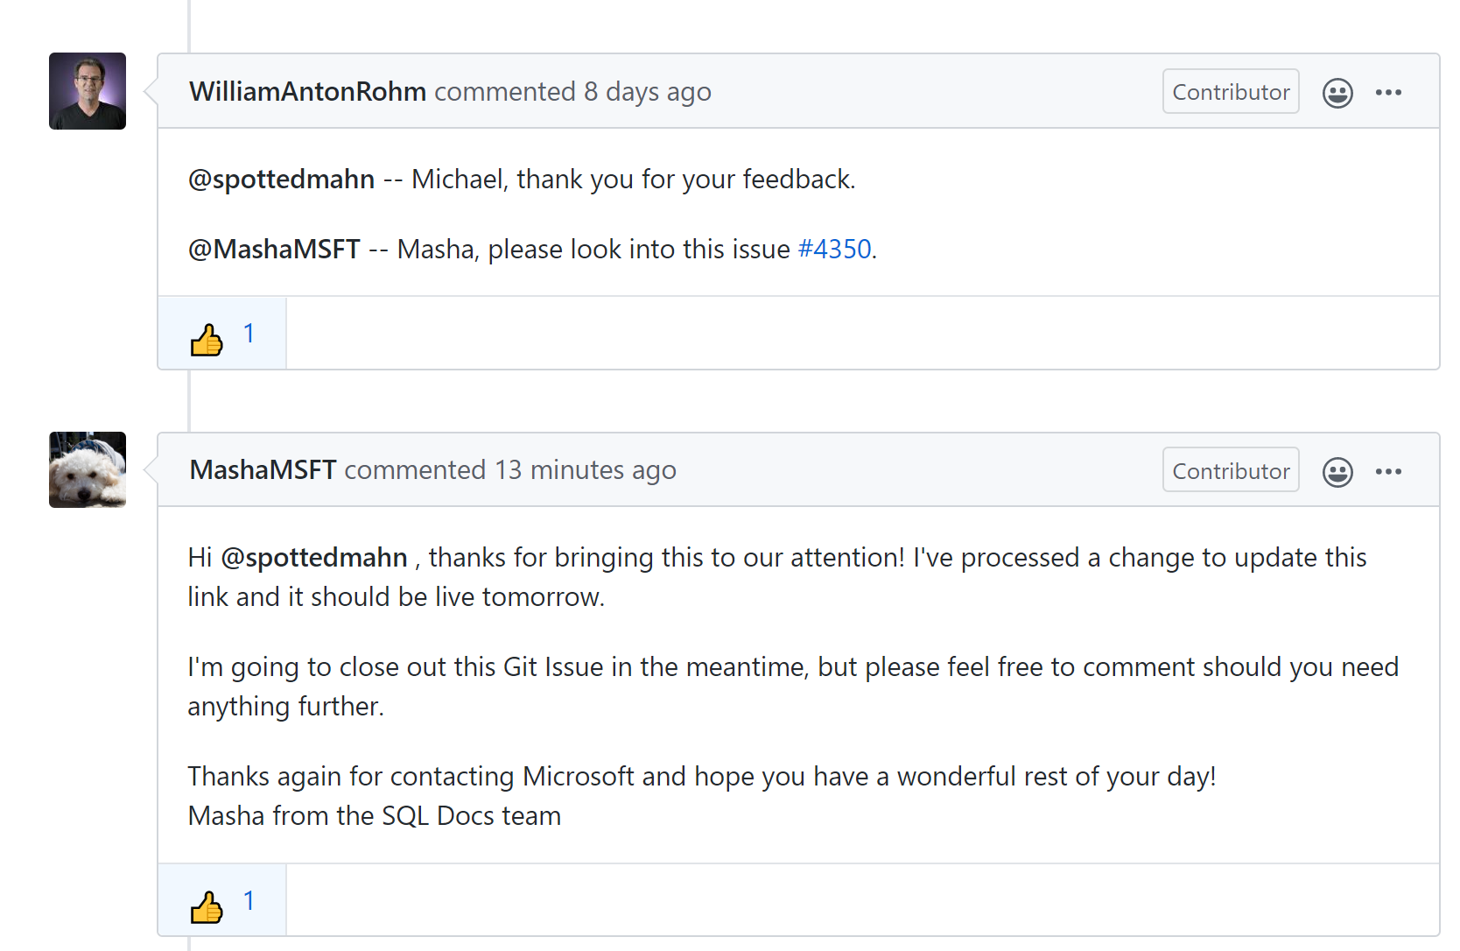This screenshot has height=951, width=1460.
Task: Click the '13 minutes ago' timestamp
Action: click(586, 470)
